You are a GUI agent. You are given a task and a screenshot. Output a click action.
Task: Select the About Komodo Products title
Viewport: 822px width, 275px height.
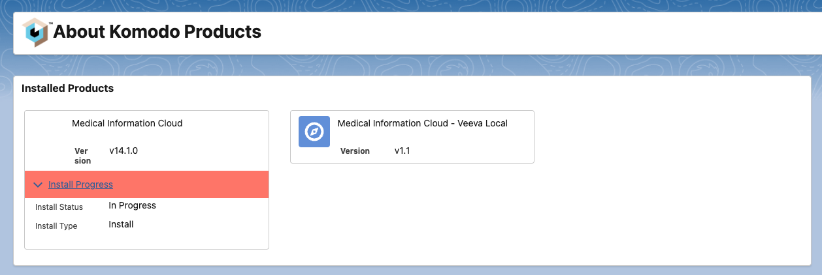pyautogui.click(x=157, y=31)
